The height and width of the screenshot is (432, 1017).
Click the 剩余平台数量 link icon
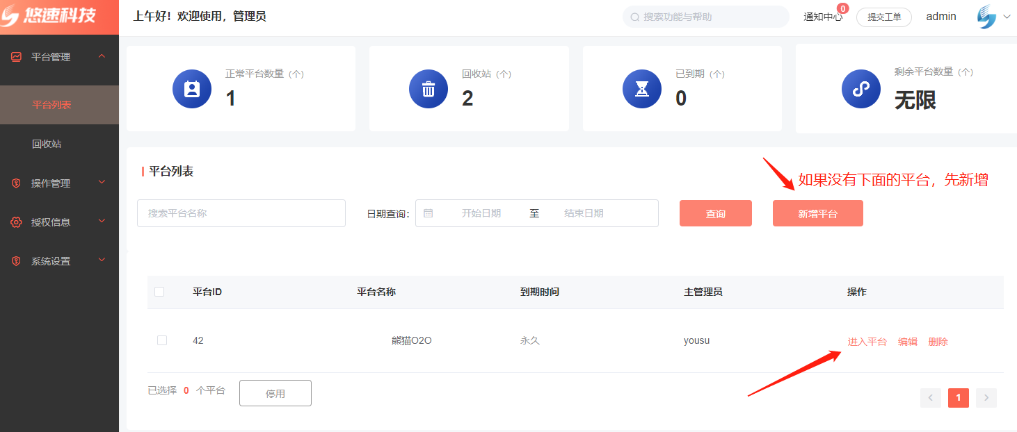click(x=861, y=89)
